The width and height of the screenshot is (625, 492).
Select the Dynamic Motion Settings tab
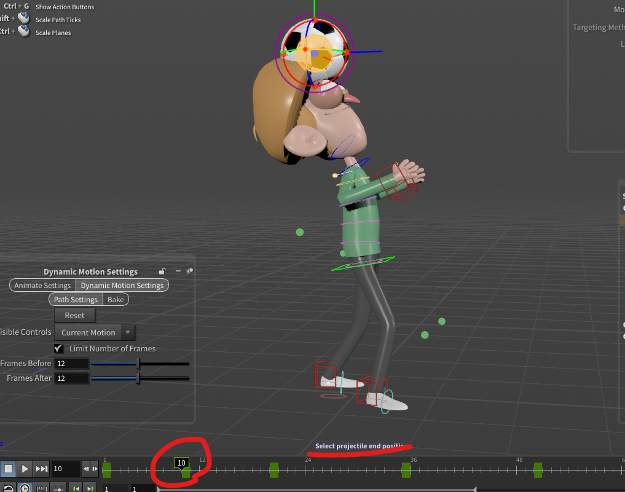click(122, 285)
